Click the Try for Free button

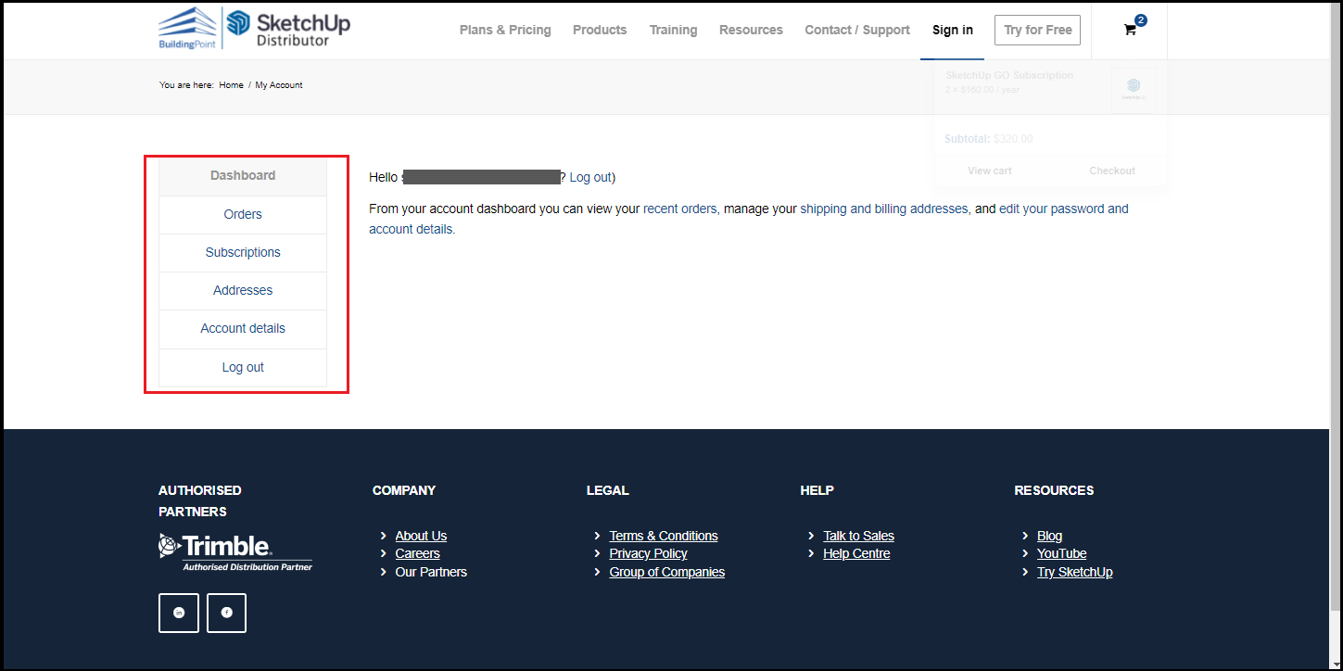(1037, 30)
